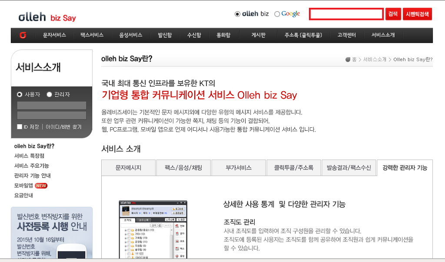Click the 사전등록 시행 안내 banner
This screenshot has height=262, width=445.
coord(52,232)
